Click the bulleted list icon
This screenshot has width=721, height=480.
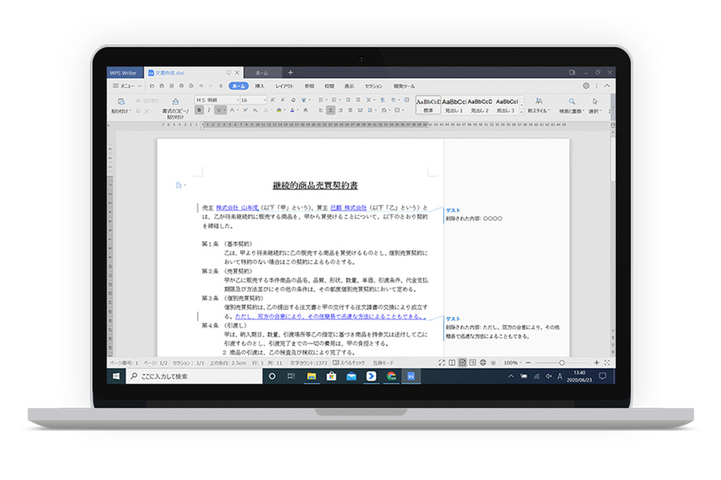pos(321,100)
